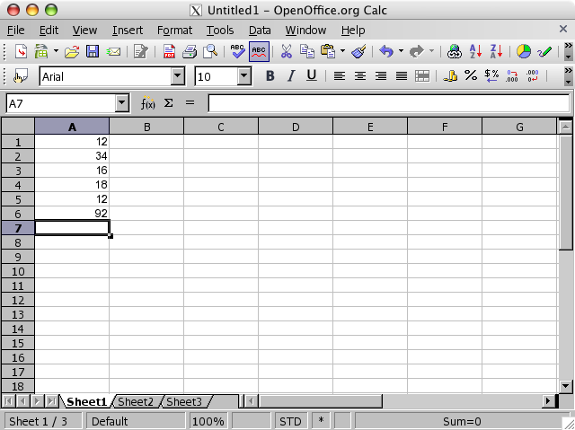Viewport: 575px width, 430px height.
Task: Switch to Sheet3 tab
Action: point(183,402)
